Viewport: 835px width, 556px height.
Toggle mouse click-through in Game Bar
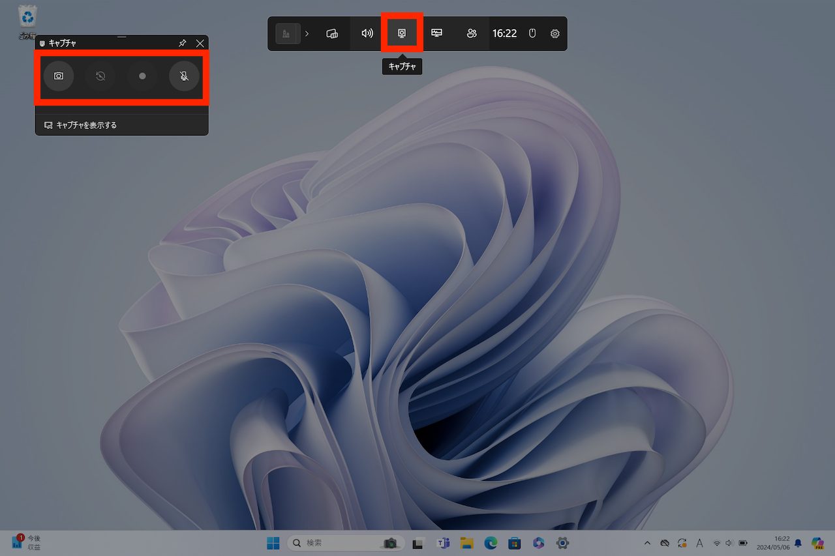point(532,33)
